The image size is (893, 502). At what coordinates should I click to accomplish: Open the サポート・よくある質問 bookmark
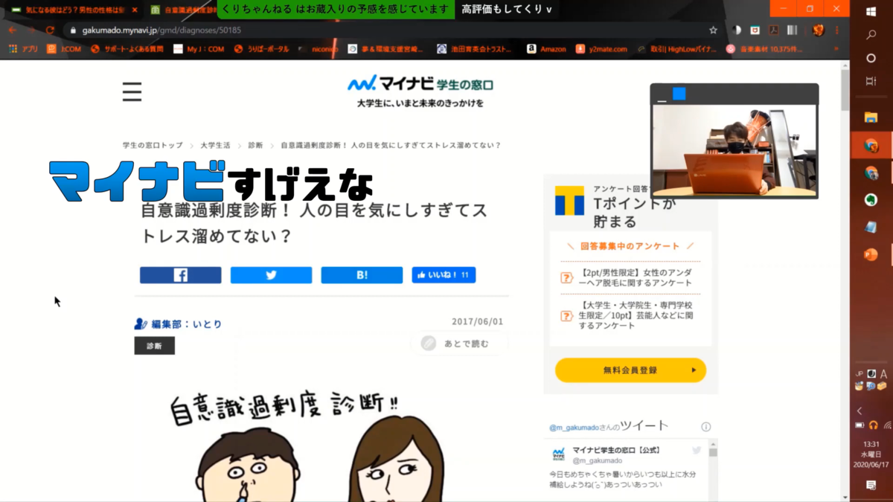tap(127, 49)
